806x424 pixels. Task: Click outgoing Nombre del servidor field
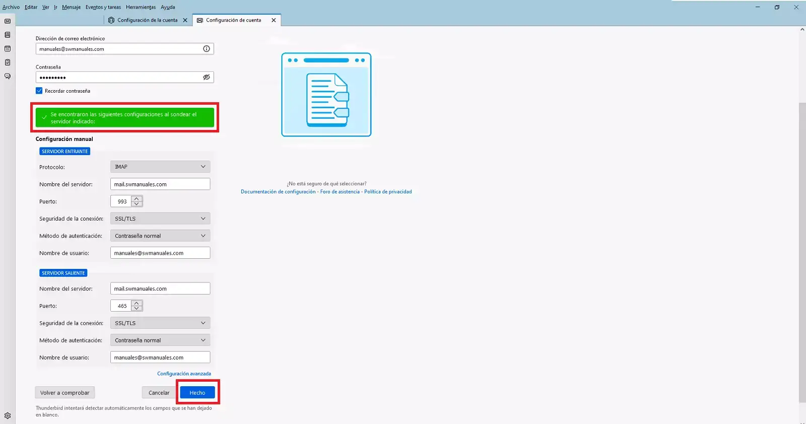click(160, 289)
